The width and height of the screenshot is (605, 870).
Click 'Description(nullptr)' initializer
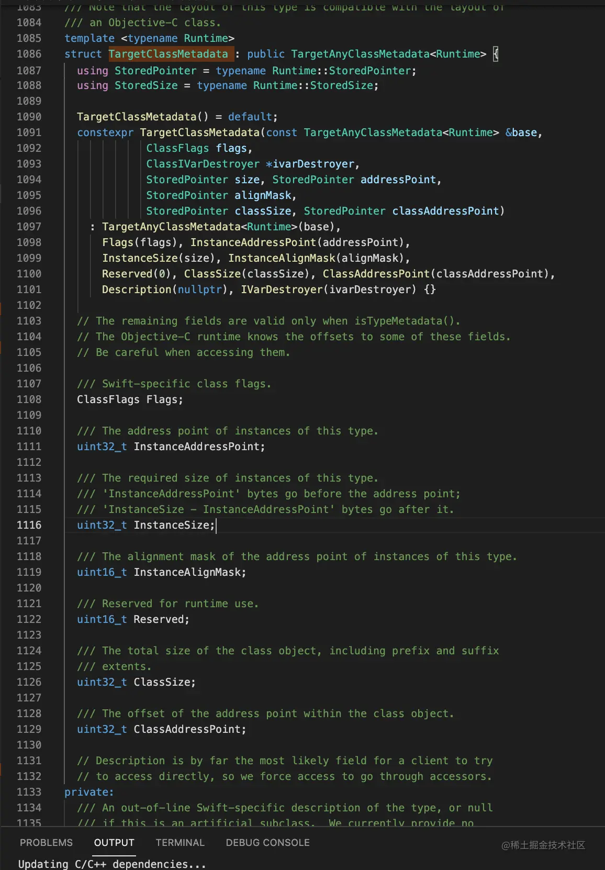pyautogui.click(x=165, y=289)
